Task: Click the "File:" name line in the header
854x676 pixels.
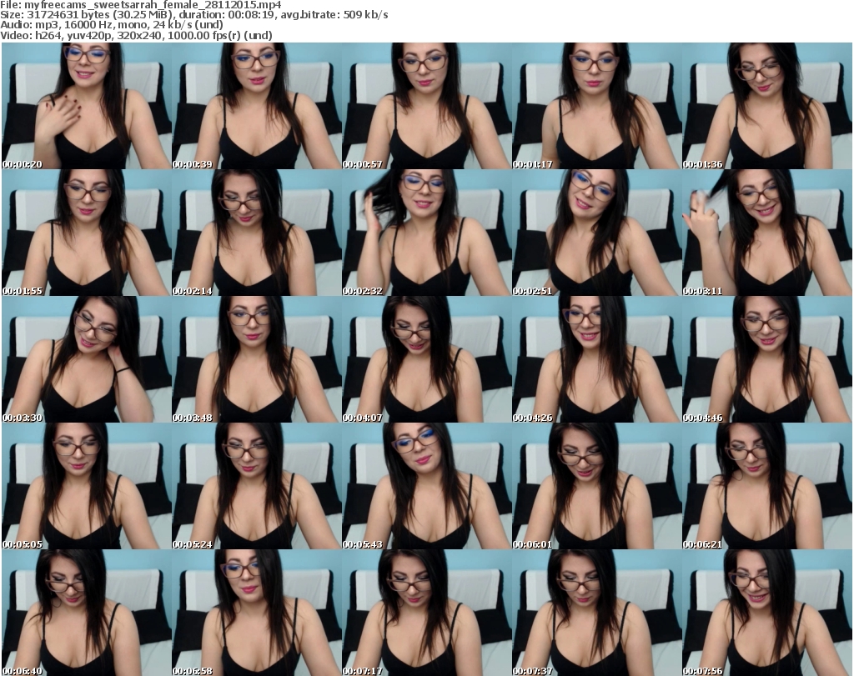Action: [141, 5]
